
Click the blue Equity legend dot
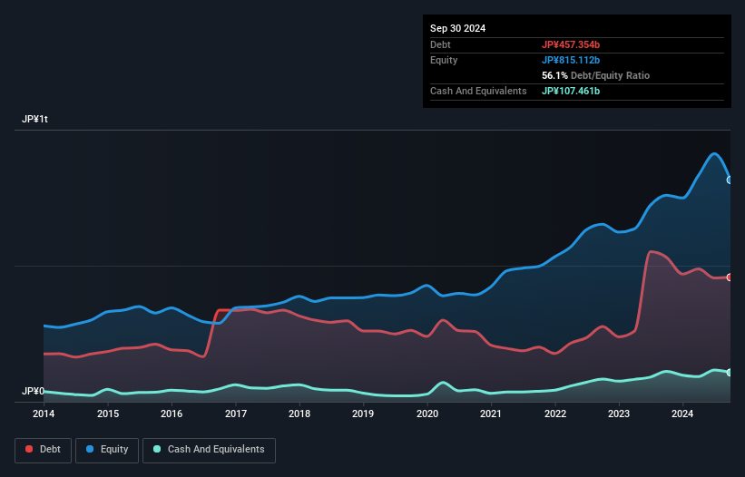90,449
